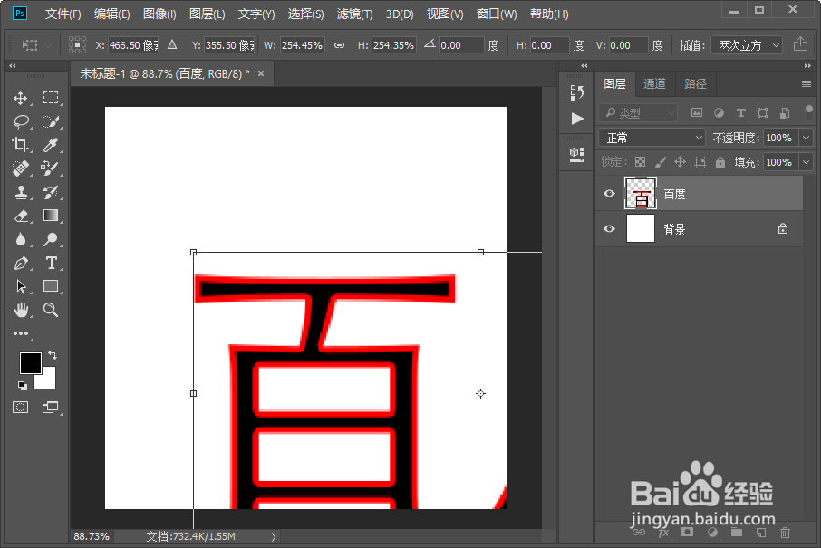Select the Crop tool
Screen dimensions: 821x548
pyautogui.click(x=21, y=145)
